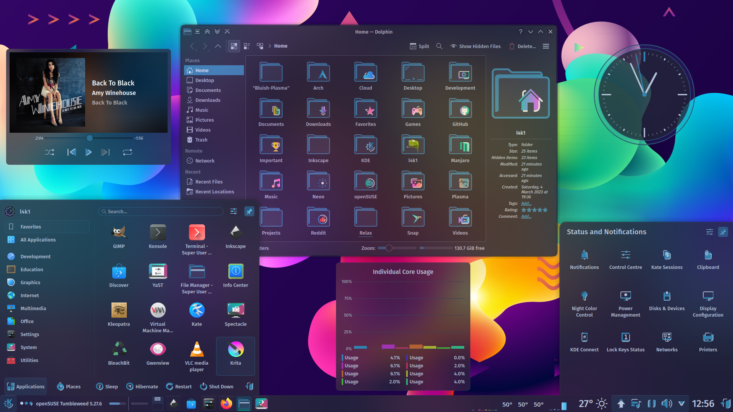Click the Hibernate button

[142, 386]
